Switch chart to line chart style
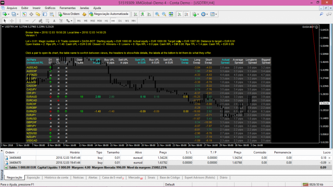 coord(149,14)
